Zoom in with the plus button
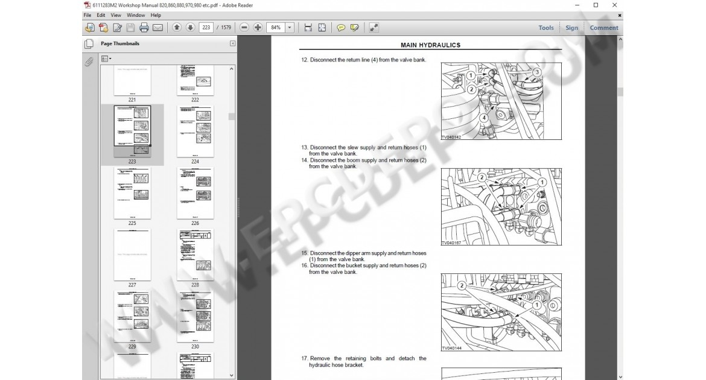The height and width of the screenshot is (380, 706). click(258, 28)
